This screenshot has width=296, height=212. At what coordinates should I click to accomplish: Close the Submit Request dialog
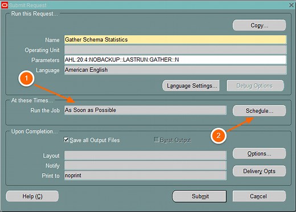[x=291, y=5]
